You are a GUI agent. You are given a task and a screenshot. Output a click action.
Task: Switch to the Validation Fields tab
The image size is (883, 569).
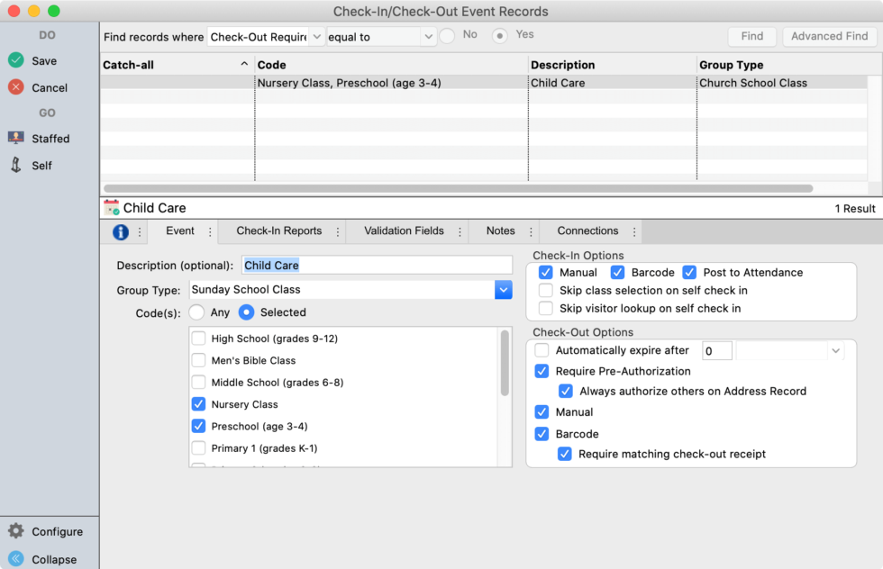pos(405,230)
